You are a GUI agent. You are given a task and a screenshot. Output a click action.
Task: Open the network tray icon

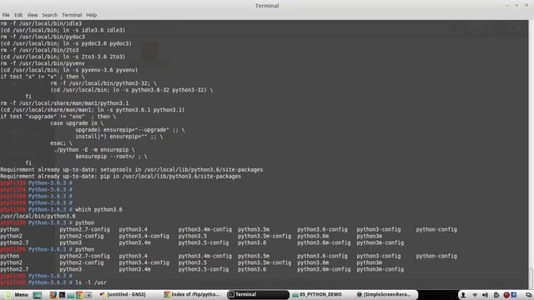tap(475, 295)
